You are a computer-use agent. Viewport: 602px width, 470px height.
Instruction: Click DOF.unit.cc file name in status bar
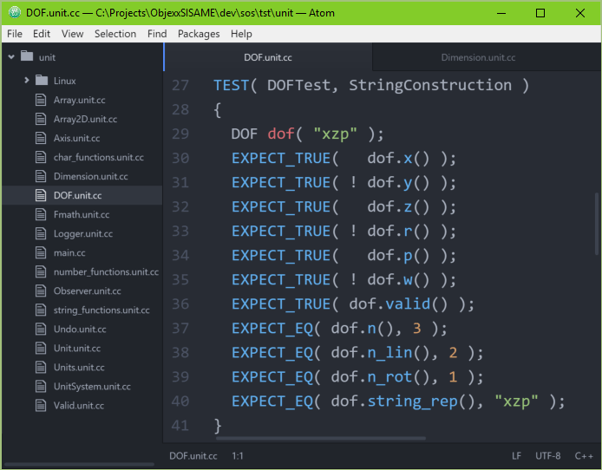pos(193,456)
